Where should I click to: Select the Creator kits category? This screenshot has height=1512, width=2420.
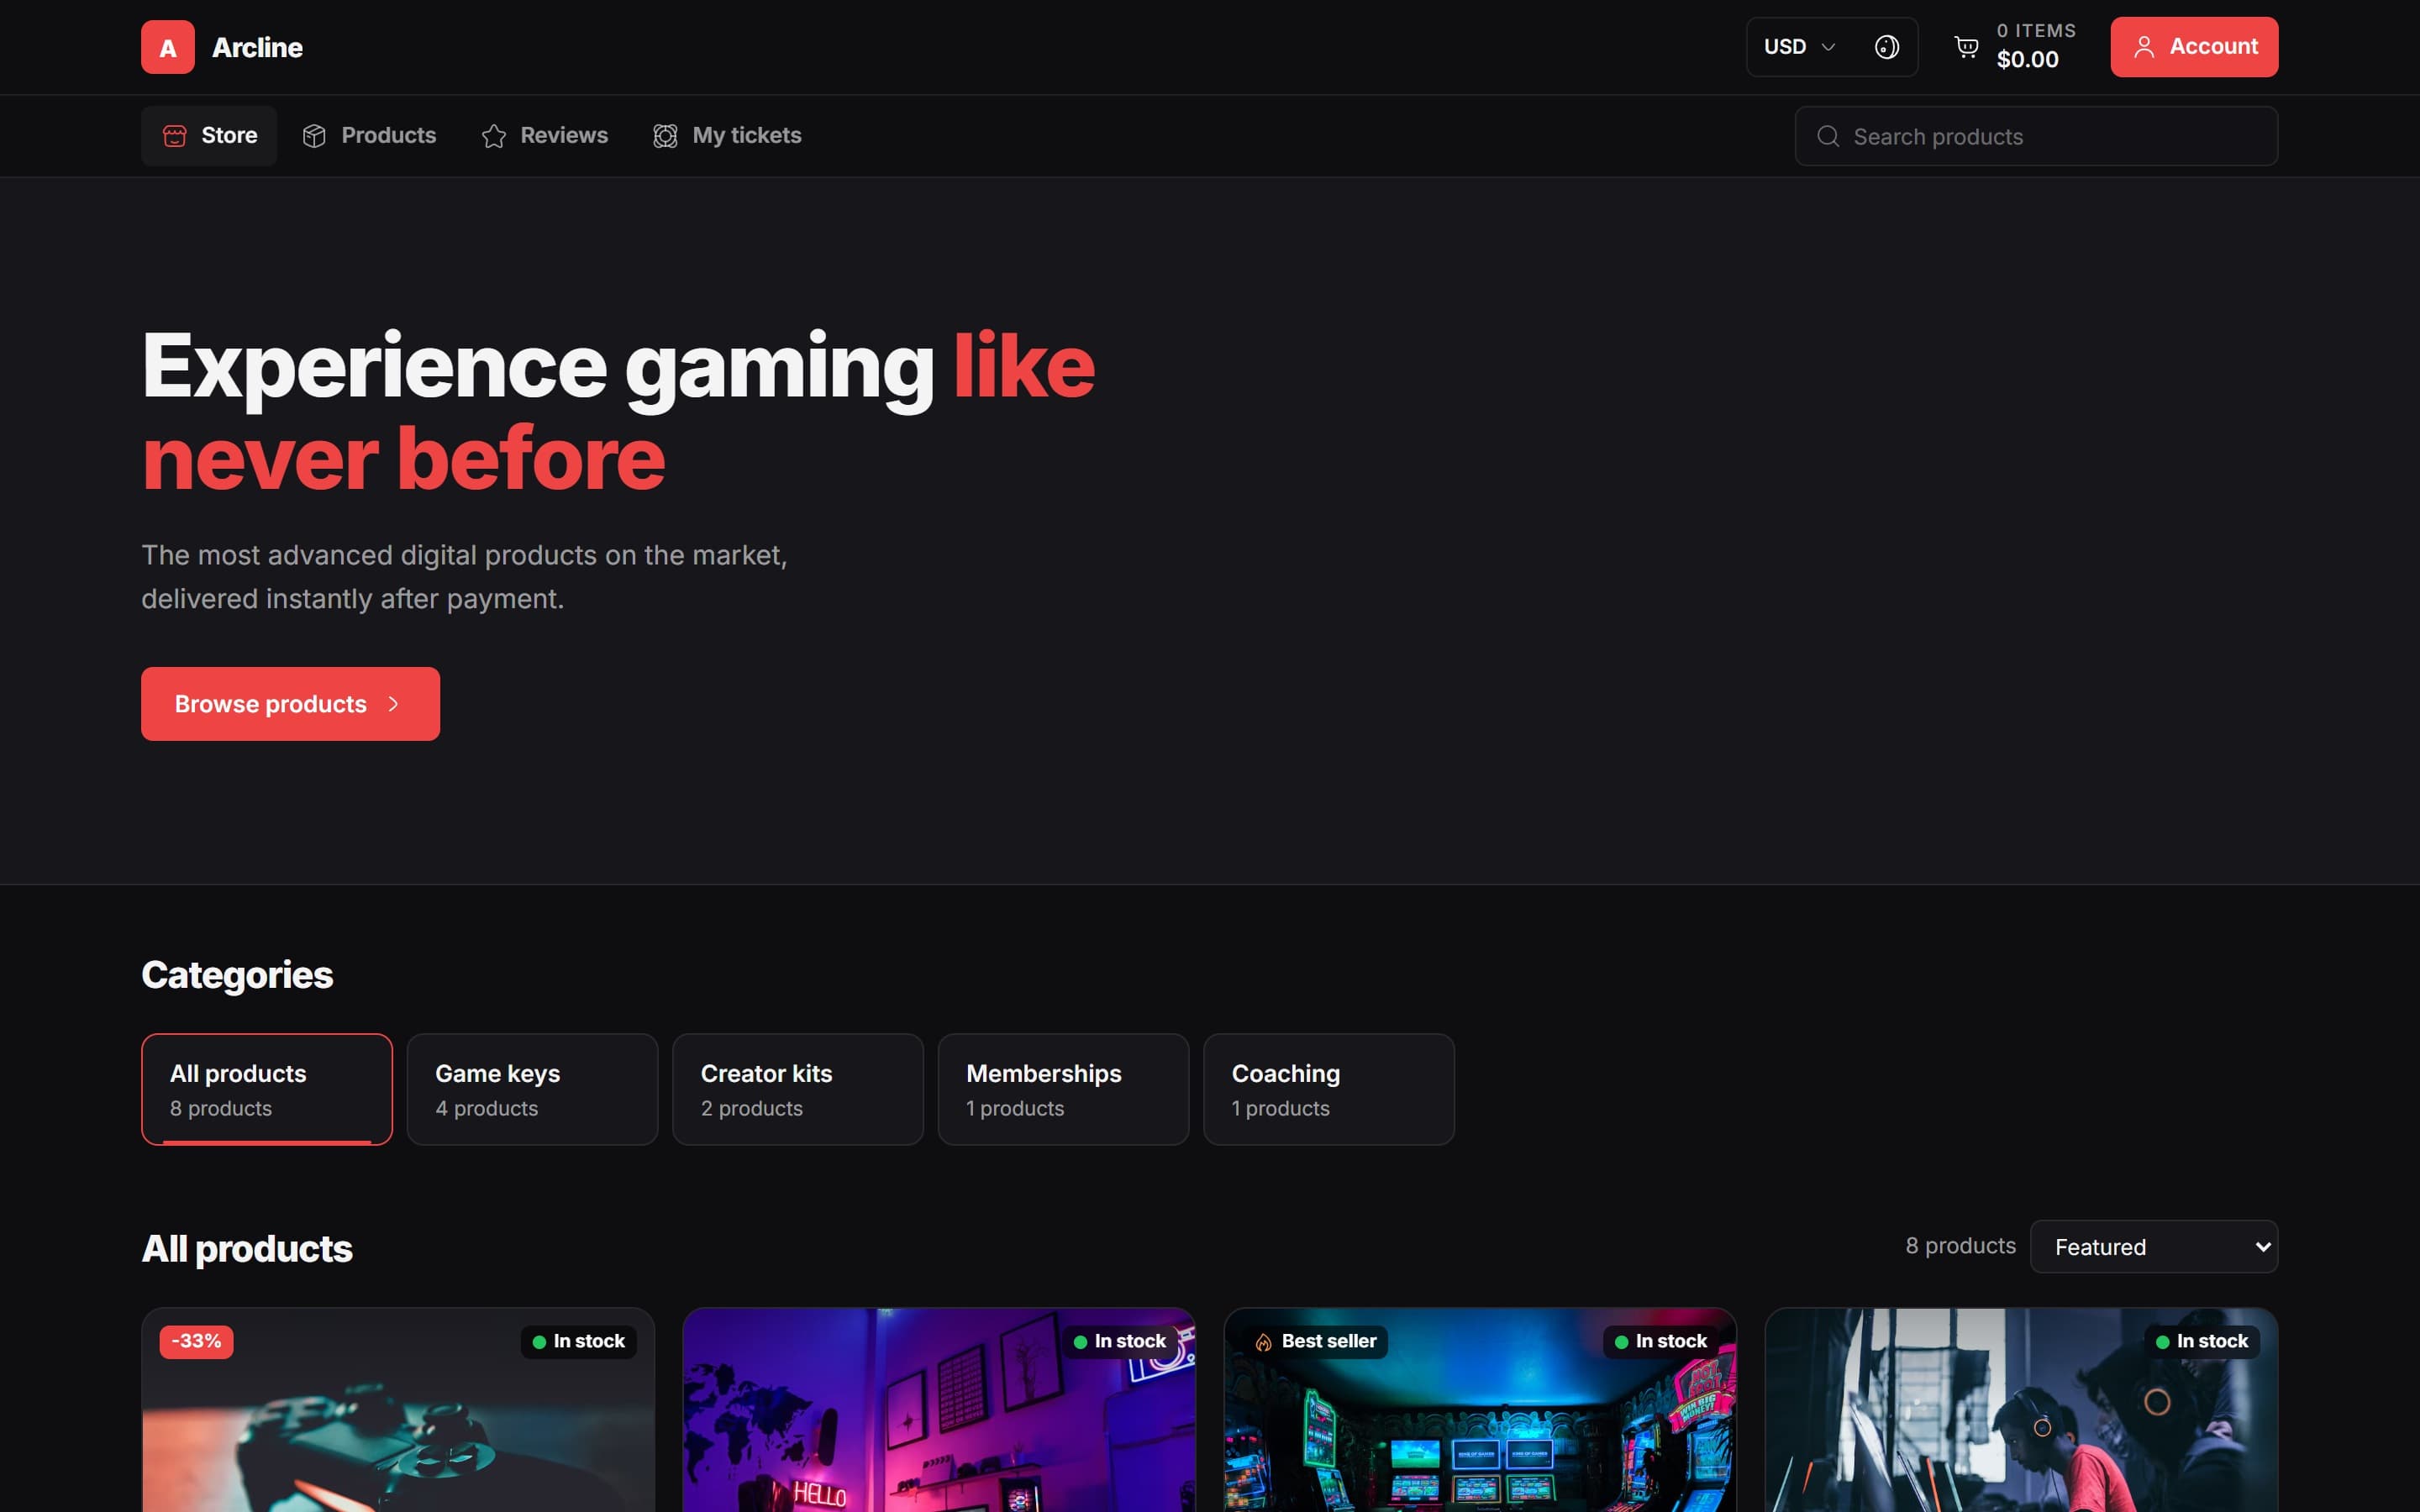[x=798, y=1089]
